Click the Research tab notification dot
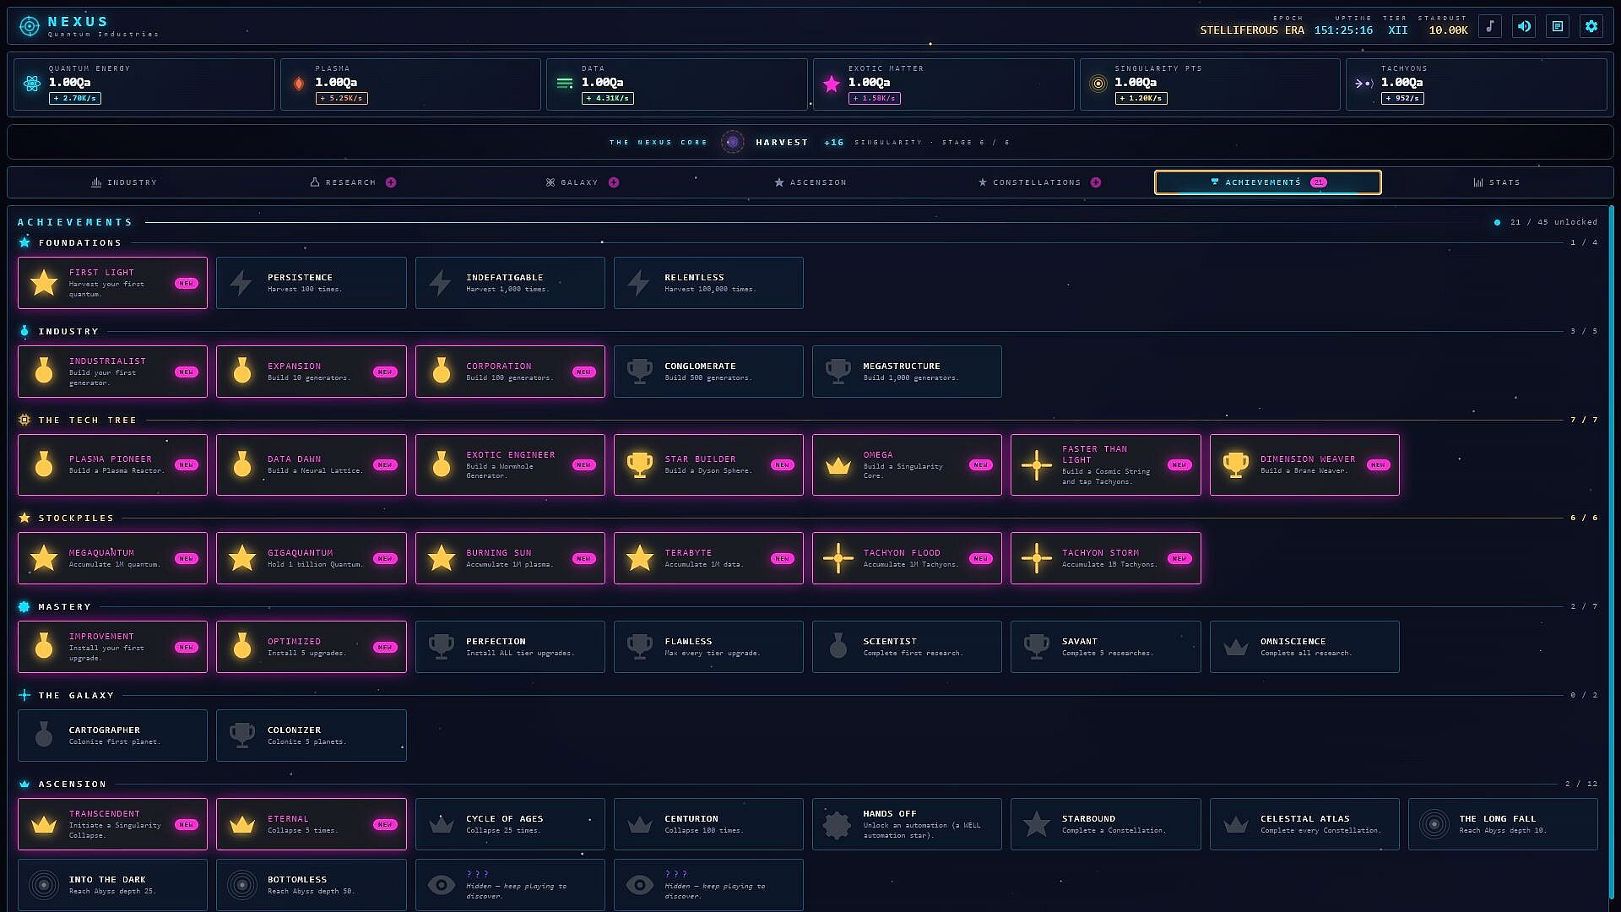Image resolution: width=1621 pixels, height=912 pixels. click(391, 182)
